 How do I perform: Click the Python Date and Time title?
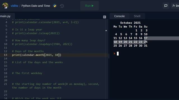(36, 6)
